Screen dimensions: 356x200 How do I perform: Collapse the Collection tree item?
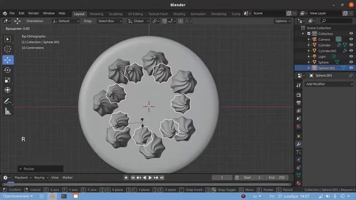(x=303, y=33)
